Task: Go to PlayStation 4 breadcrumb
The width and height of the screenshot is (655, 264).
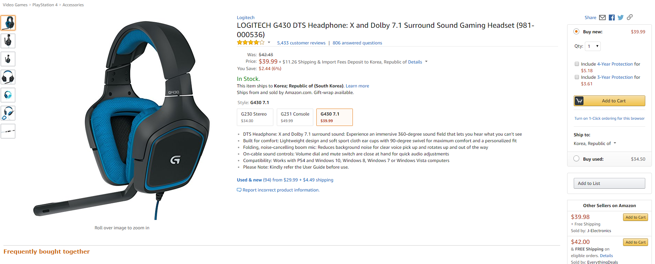Action: [x=45, y=5]
